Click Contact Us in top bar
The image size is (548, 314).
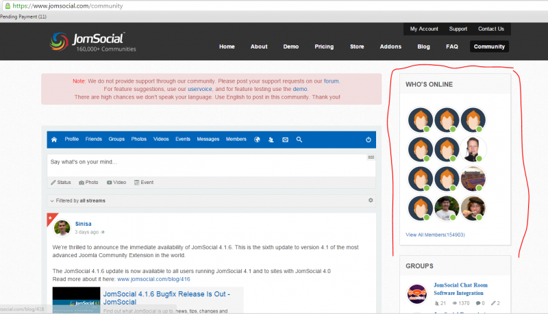tap(491, 29)
